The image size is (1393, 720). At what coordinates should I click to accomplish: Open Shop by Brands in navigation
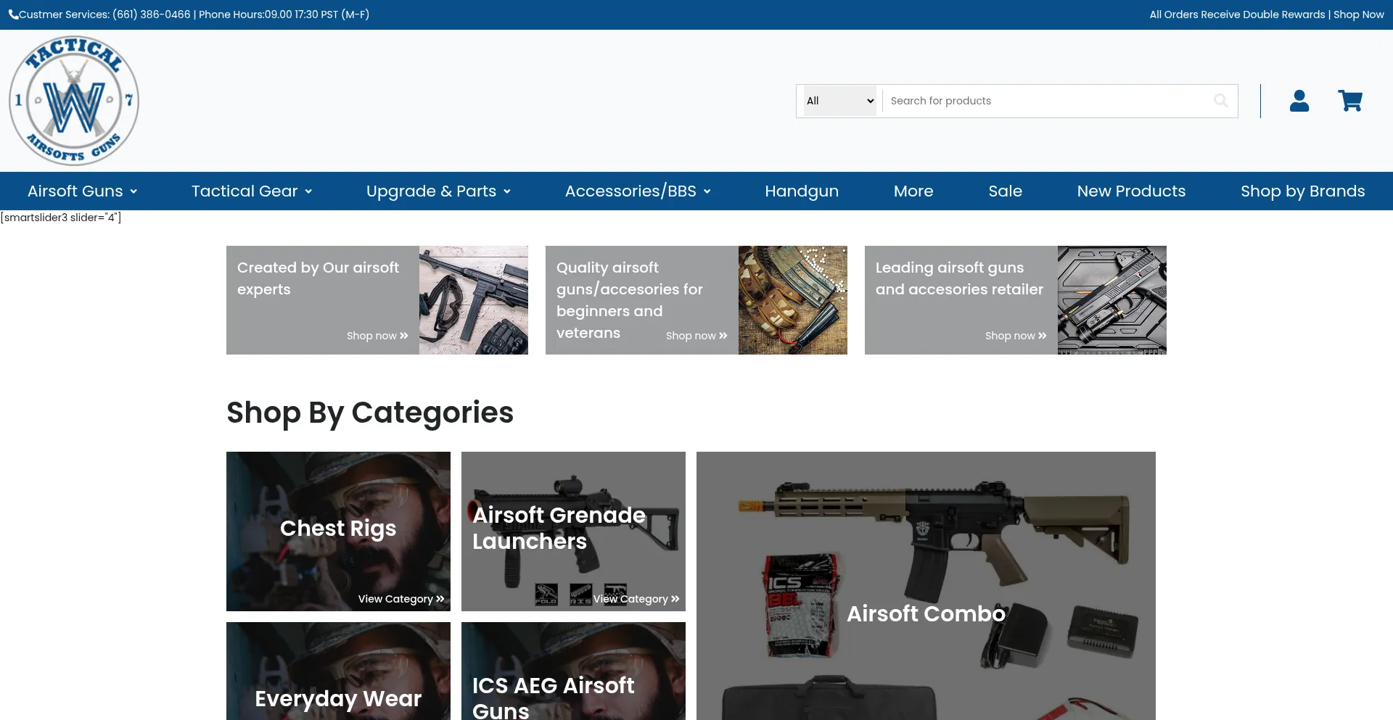1302,191
